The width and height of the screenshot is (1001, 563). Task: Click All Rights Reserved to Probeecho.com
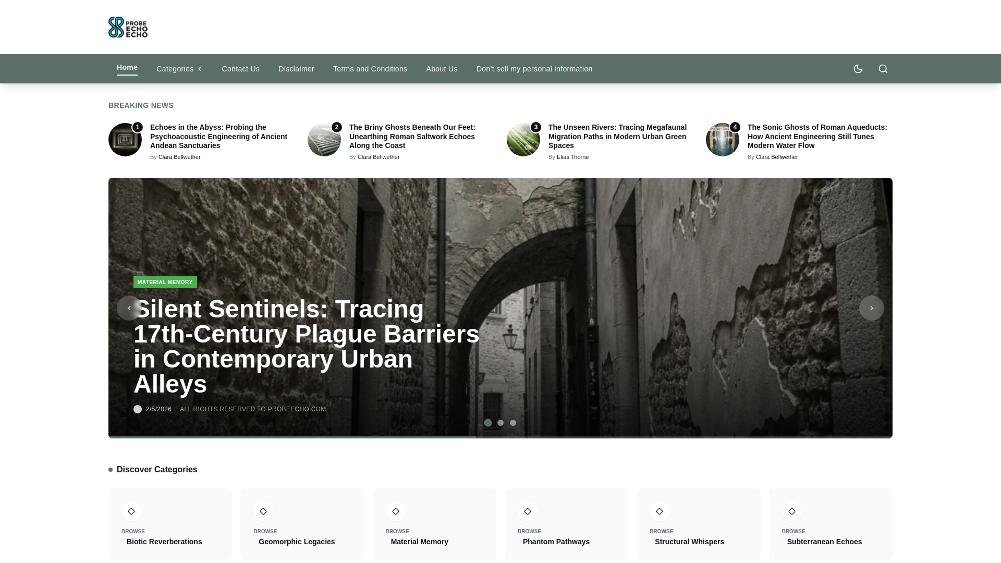253,409
